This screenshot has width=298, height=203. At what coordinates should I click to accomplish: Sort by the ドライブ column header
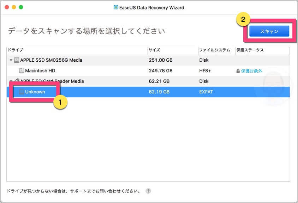(x=77, y=50)
